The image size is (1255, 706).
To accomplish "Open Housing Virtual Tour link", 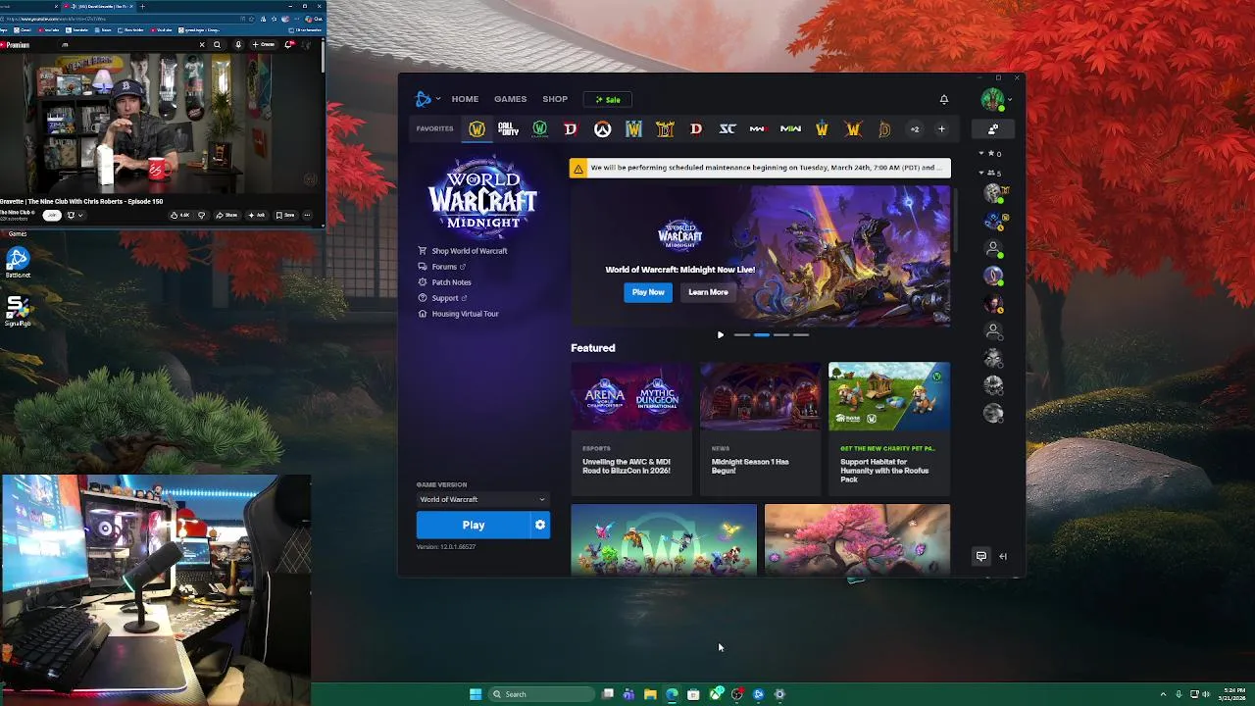I will [458, 314].
